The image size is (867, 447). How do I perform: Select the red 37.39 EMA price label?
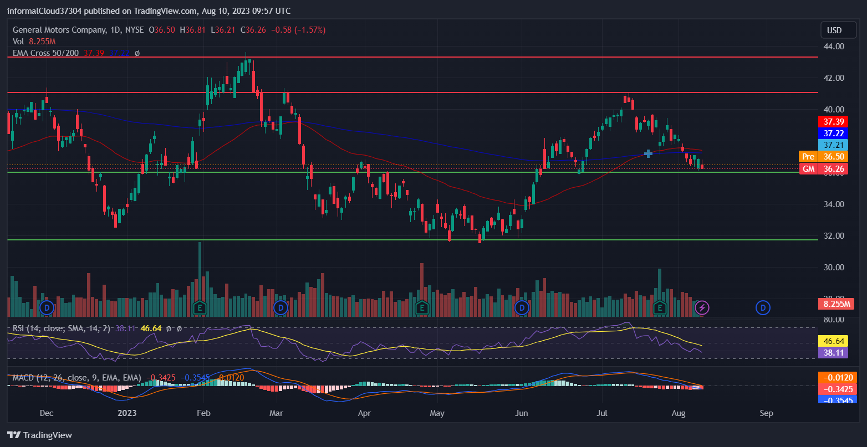point(833,121)
